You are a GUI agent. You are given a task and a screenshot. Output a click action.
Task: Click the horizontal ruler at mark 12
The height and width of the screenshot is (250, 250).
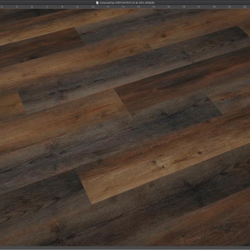[x=123, y=7]
